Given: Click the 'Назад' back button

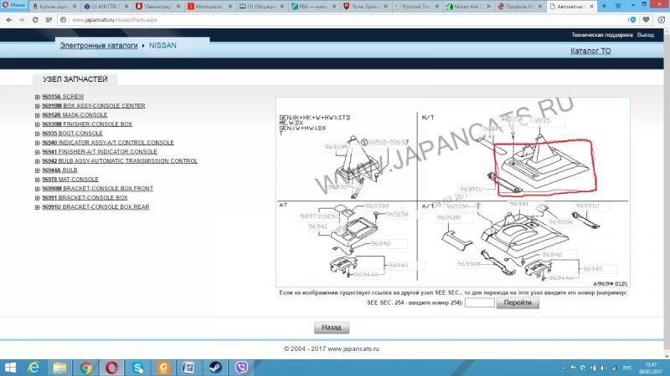Looking at the screenshot, I should tap(331, 328).
